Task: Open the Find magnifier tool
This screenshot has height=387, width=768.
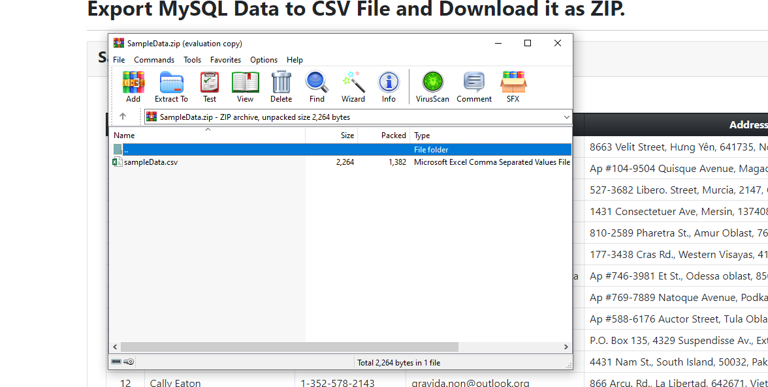Action: (x=317, y=87)
